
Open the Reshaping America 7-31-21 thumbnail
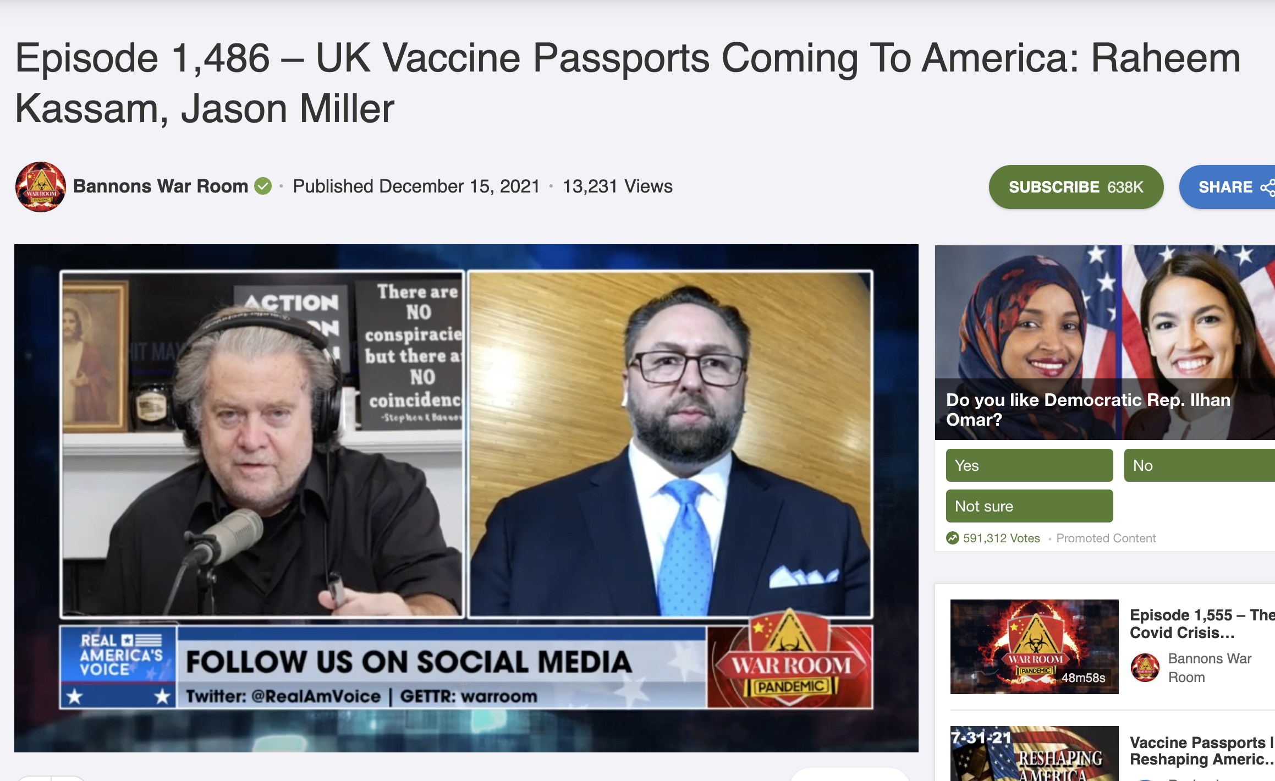(1034, 754)
